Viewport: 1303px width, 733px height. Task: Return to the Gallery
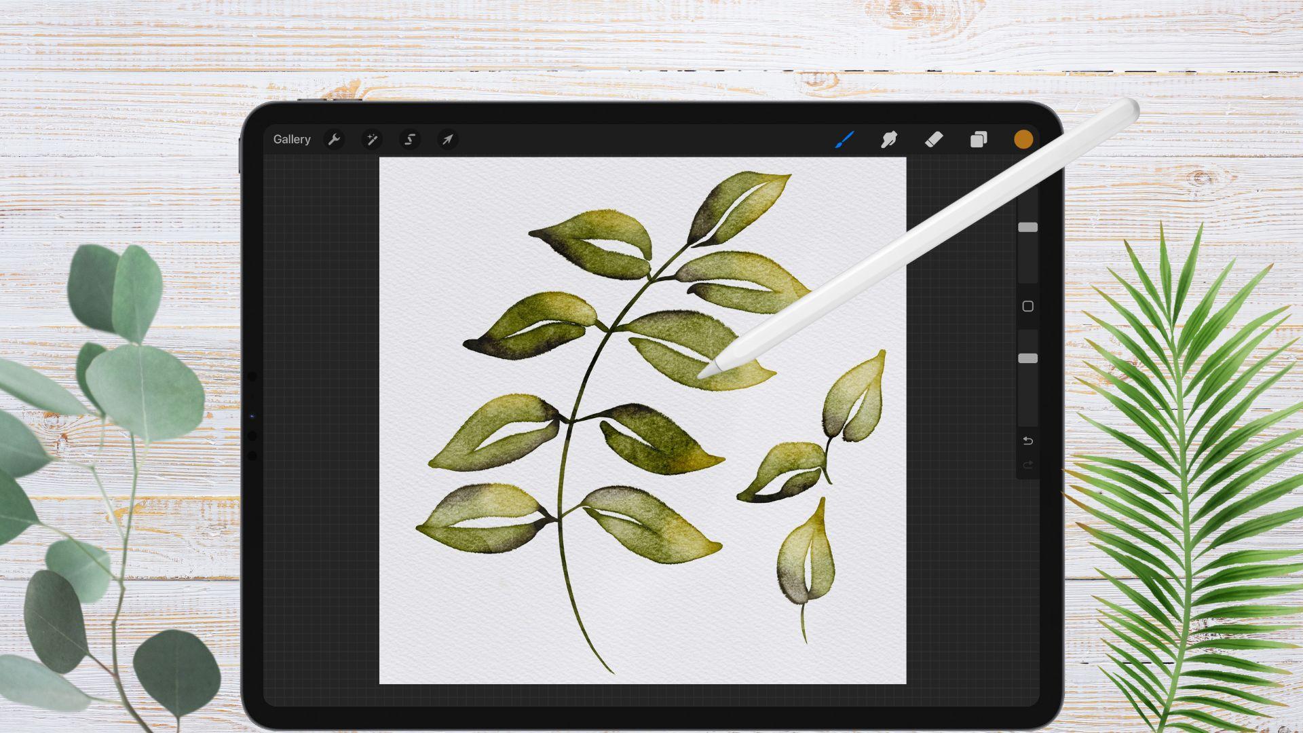click(x=292, y=139)
